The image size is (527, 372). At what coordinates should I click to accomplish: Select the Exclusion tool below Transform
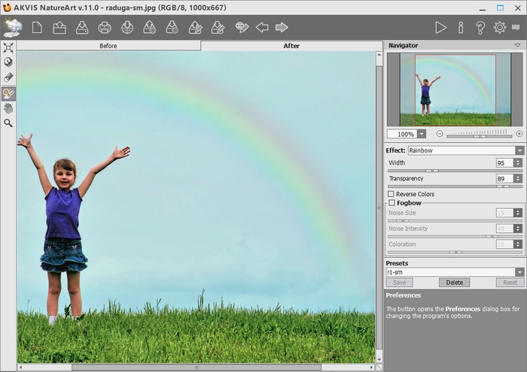coord(8,62)
